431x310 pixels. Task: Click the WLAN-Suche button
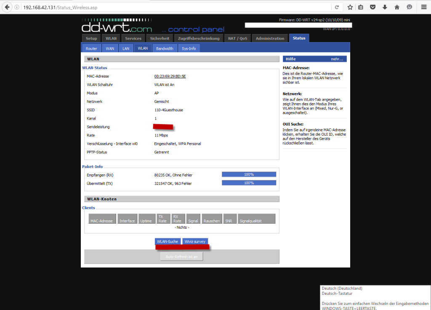[x=168, y=241]
